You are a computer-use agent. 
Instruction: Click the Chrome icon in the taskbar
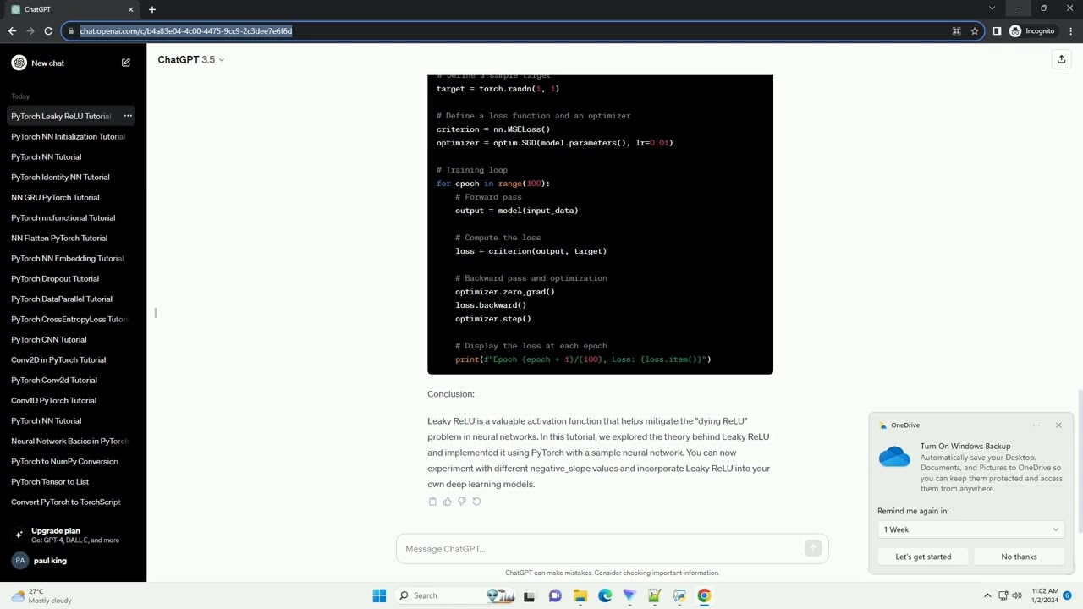(x=704, y=595)
